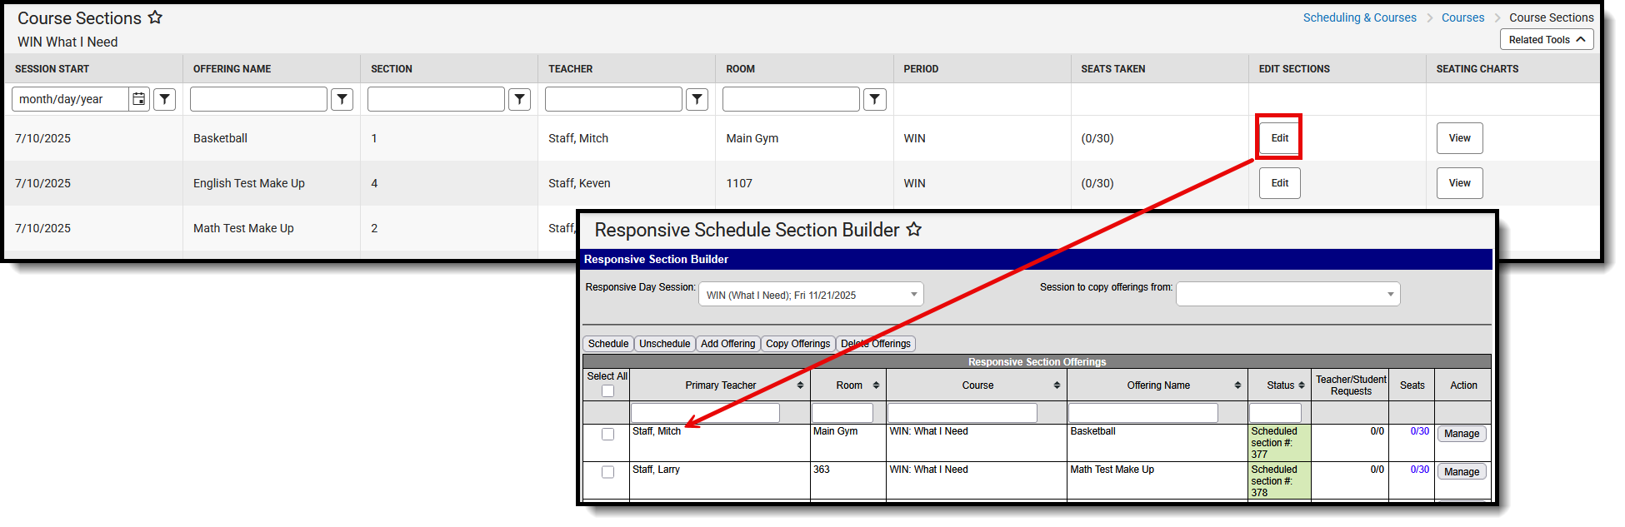Viewport: 1625px width, 527px height.
Task: View seating chart for English Test Make Up
Action: click(1460, 183)
